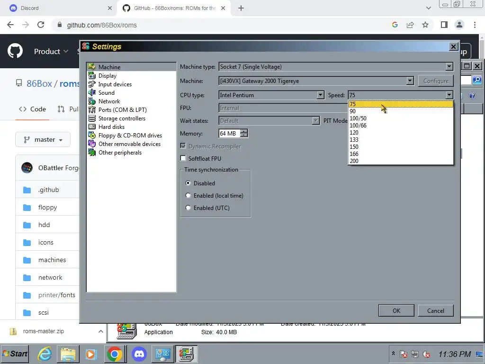Open Input devices settings category
485x364 pixels.
click(x=115, y=84)
